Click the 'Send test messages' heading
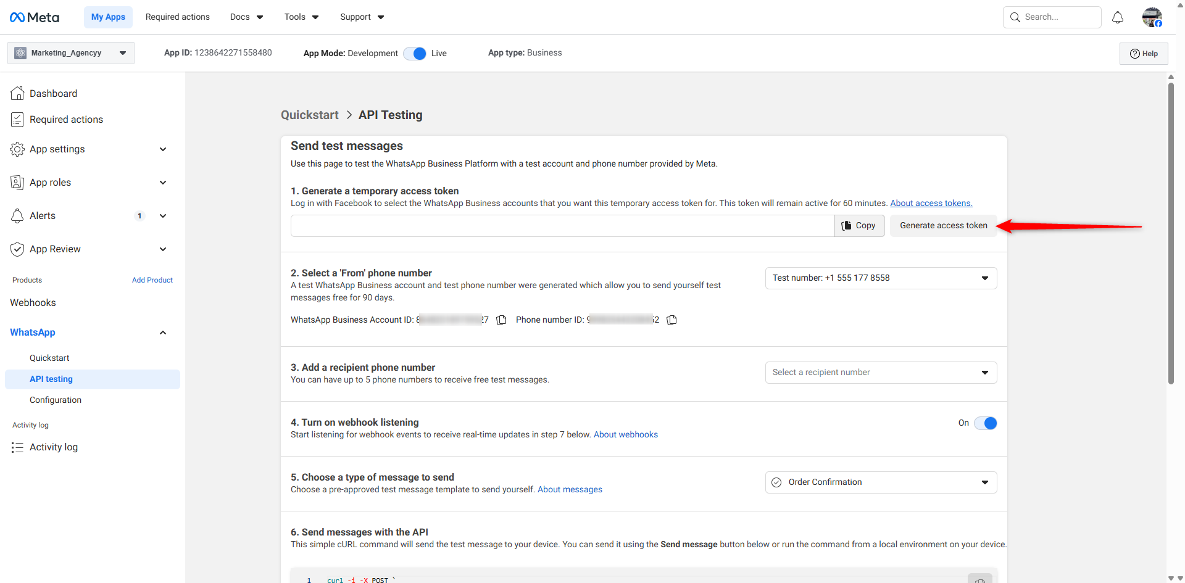The image size is (1185, 583). click(347, 146)
